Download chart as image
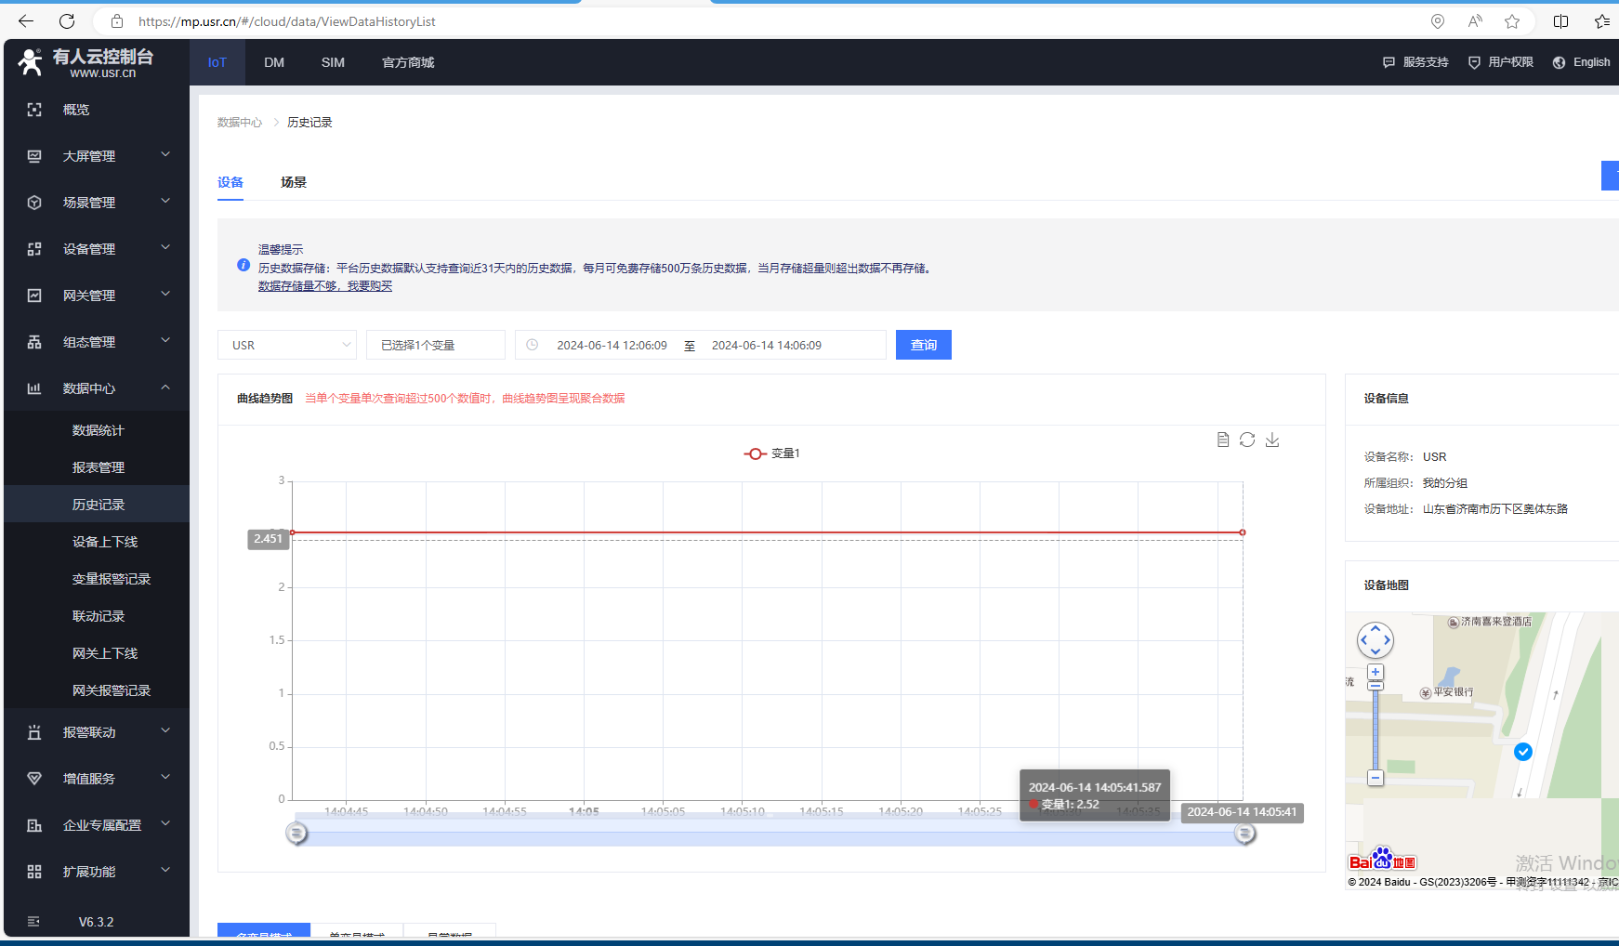Image resolution: width=1619 pixels, height=946 pixels. click(x=1272, y=440)
